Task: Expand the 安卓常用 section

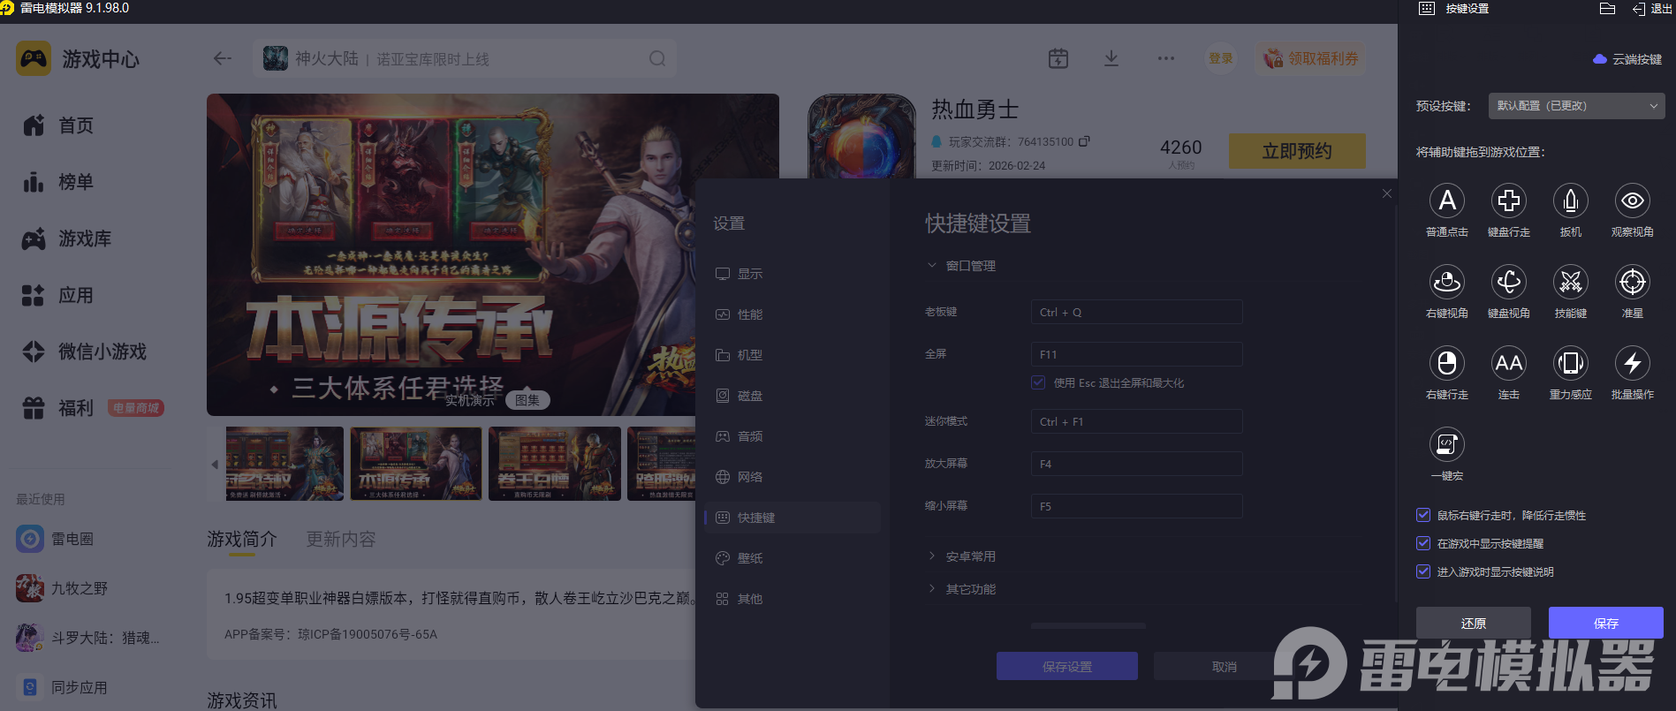Action: pos(931,556)
